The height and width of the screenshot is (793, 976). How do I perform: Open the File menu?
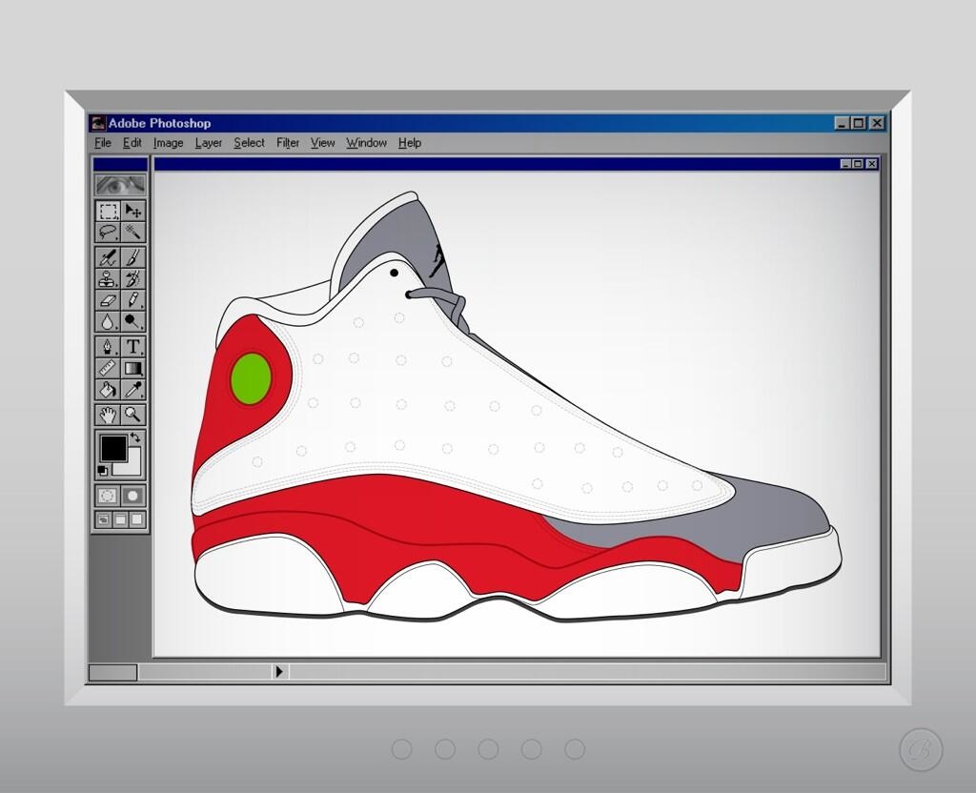[103, 143]
